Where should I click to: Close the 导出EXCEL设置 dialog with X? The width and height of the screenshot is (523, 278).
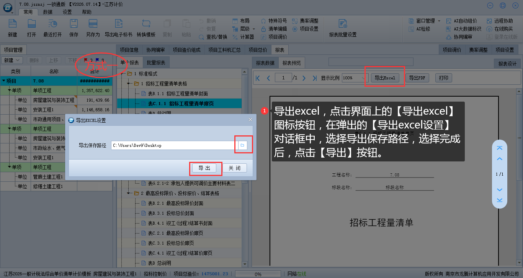click(250, 120)
